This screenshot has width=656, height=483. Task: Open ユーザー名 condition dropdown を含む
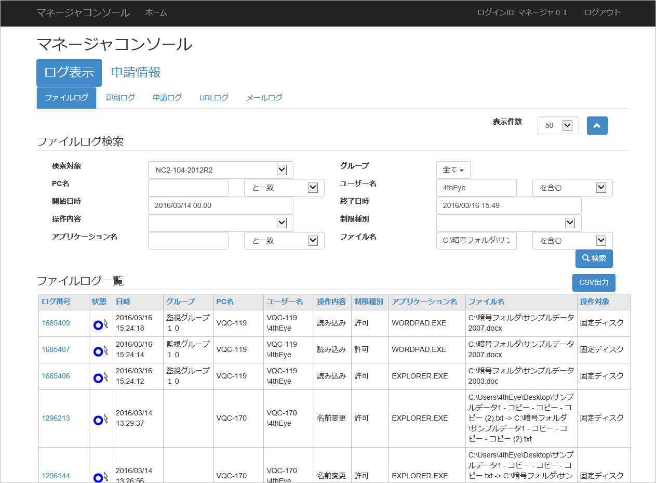[x=572, y=188]
